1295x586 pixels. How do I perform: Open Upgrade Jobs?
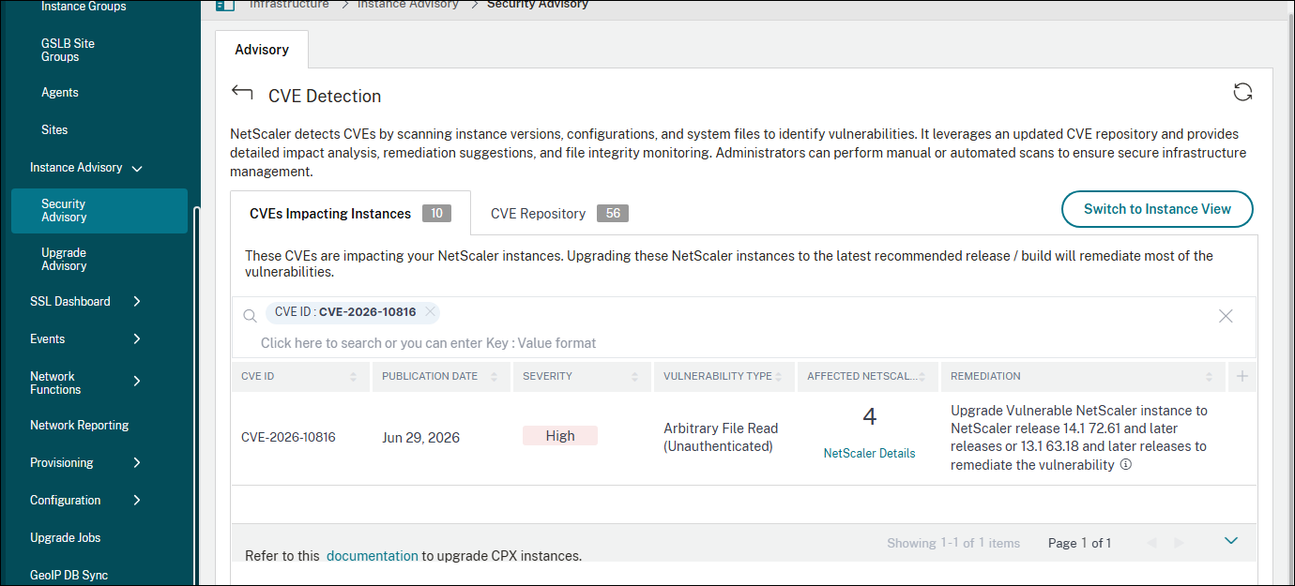tap(66, 537)
